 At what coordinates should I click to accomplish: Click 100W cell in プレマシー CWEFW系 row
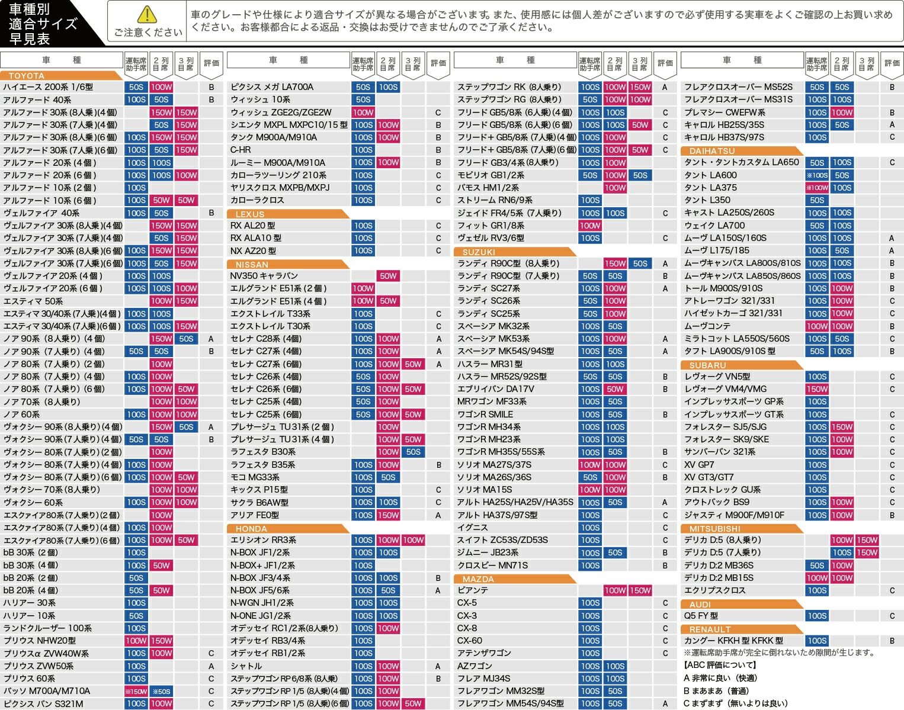842,113
